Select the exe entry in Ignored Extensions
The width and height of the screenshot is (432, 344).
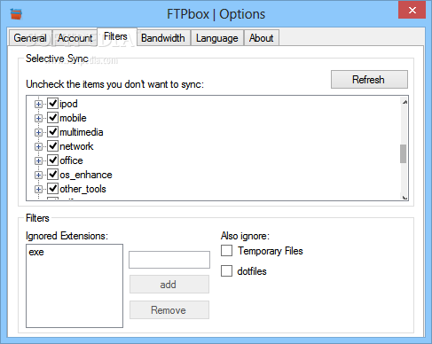(x=36, y=252)
